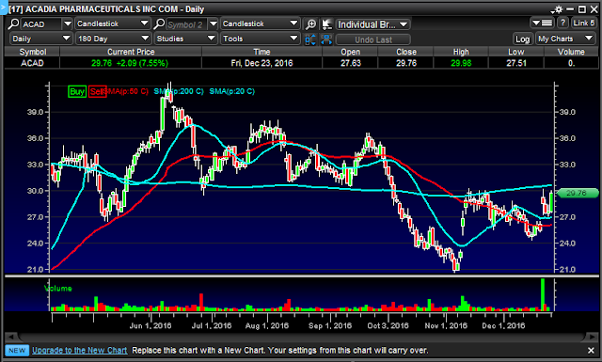Click Undo Last button
This screenshot has width=602, height=362.
coord(373,39)
